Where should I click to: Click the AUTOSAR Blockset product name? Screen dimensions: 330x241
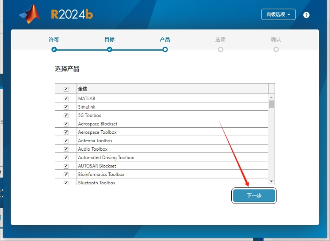pyautogui.click(x=97, y=166)
